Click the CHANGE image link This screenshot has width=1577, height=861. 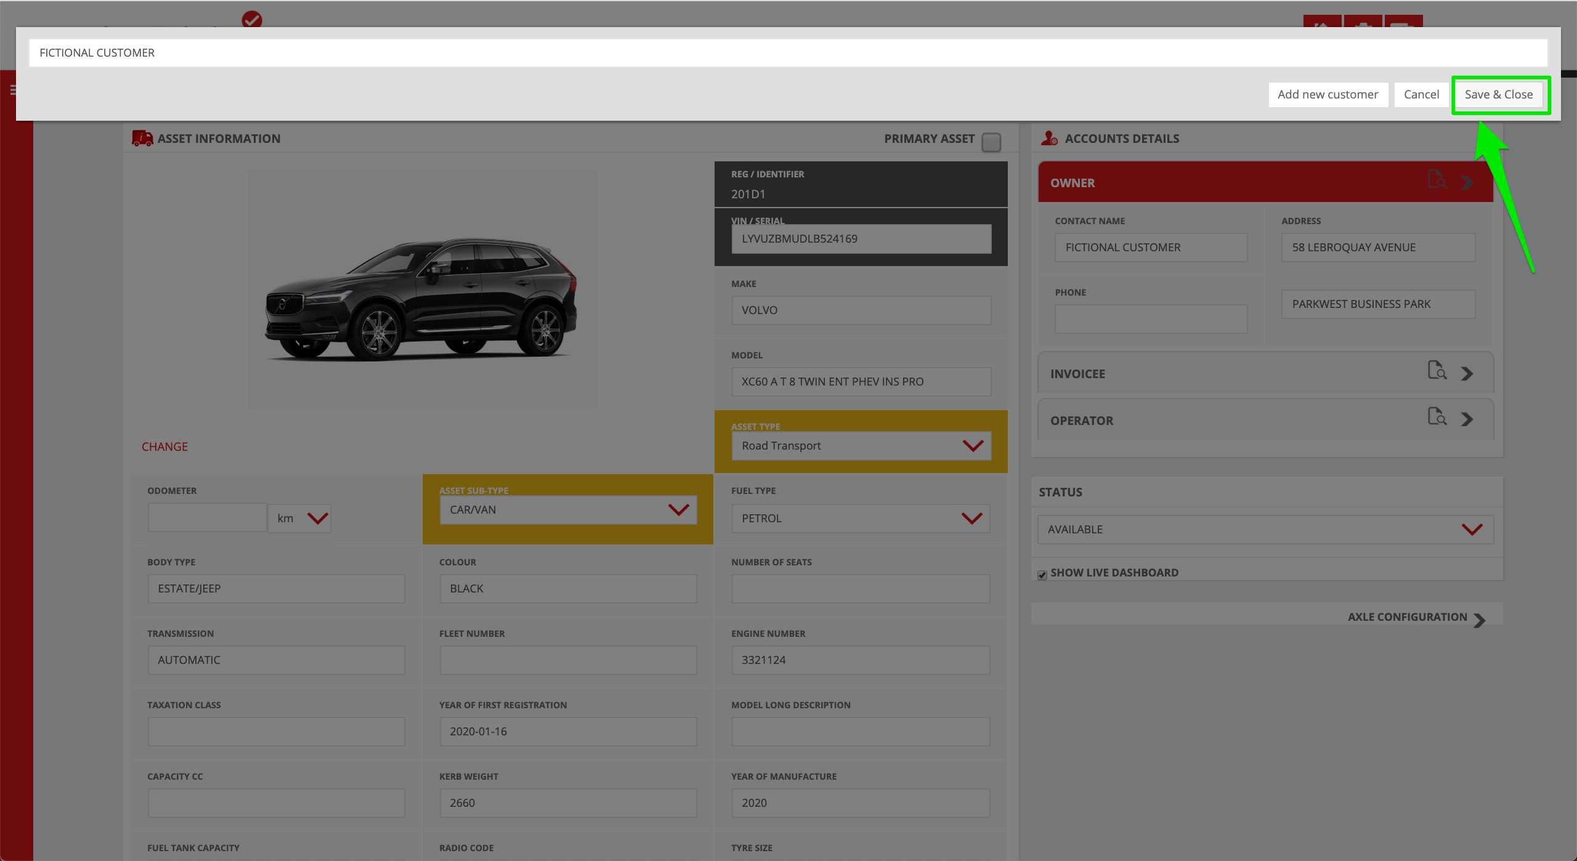click(164, 447)
